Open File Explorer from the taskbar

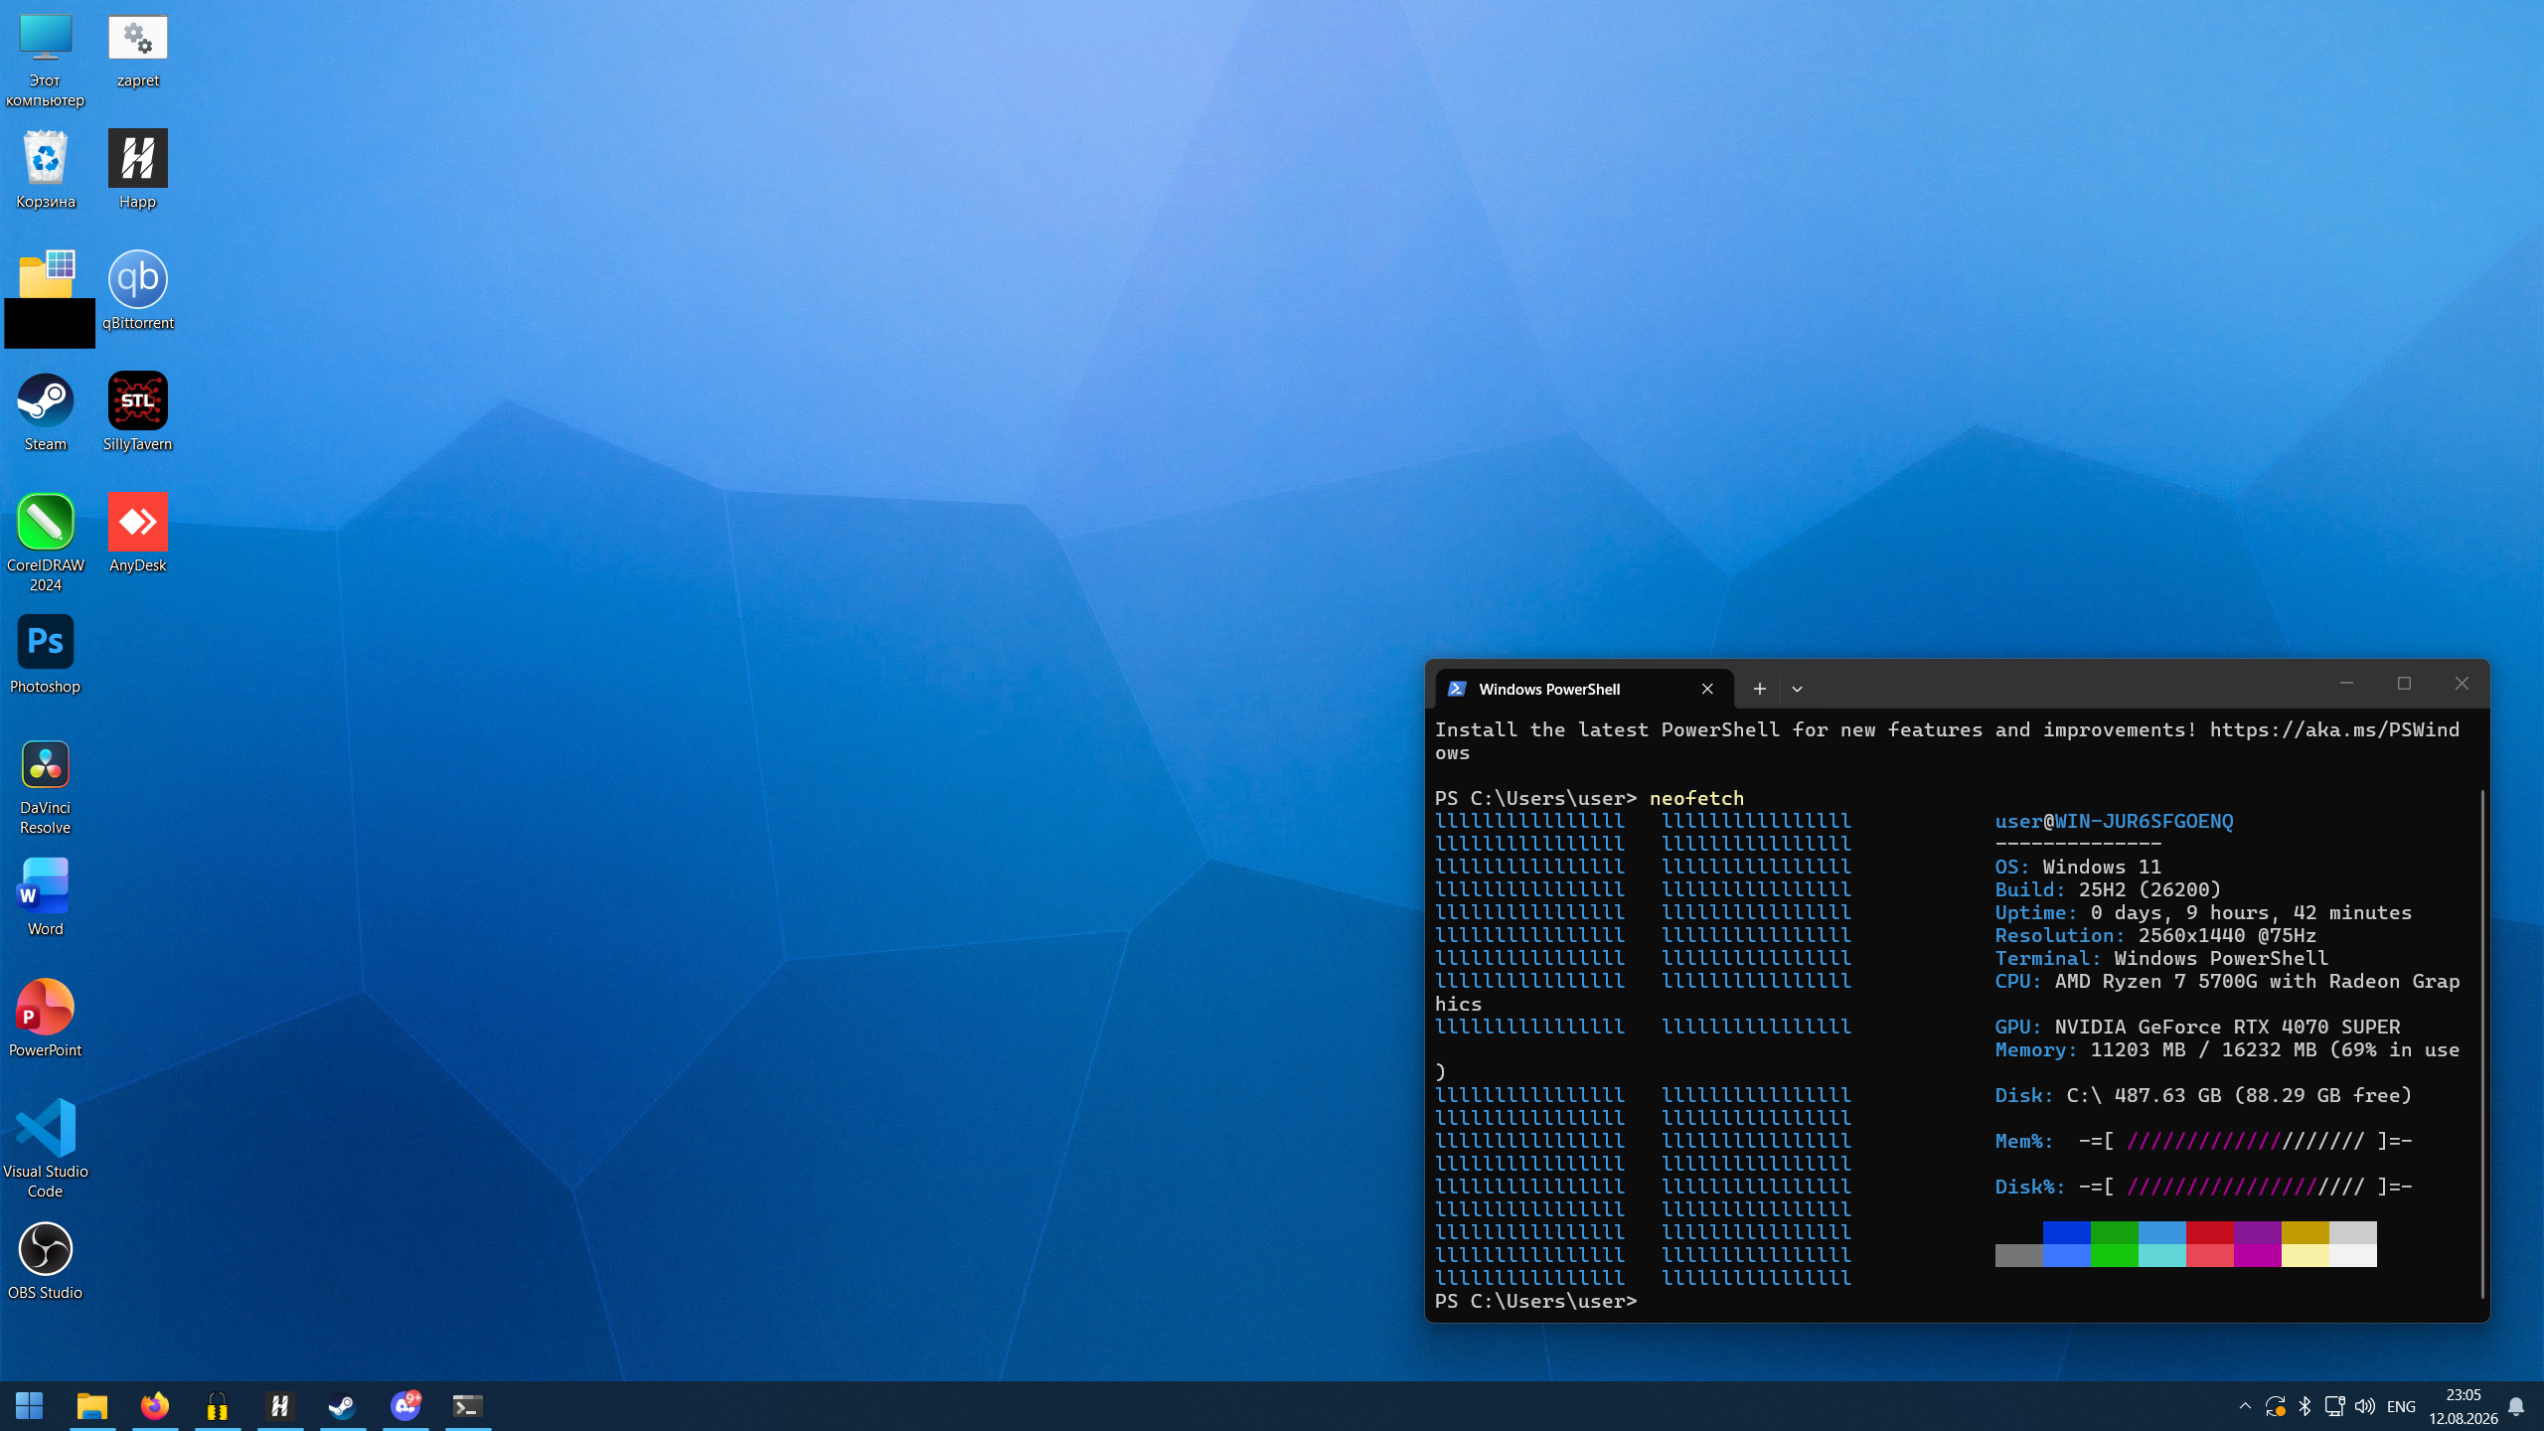[x=91, y=1406]
